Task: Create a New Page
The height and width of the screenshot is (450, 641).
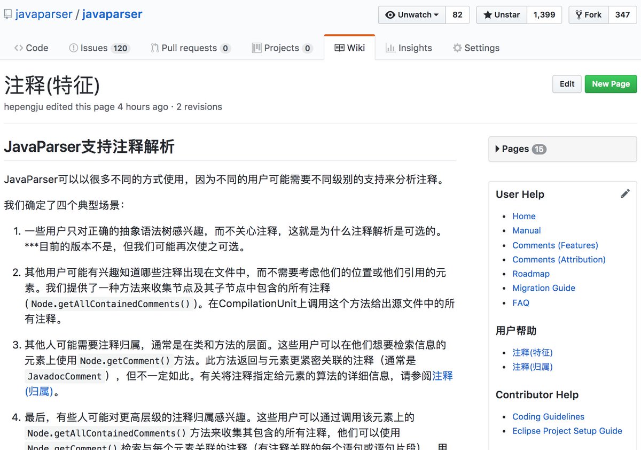Action: tap(611, 84)
